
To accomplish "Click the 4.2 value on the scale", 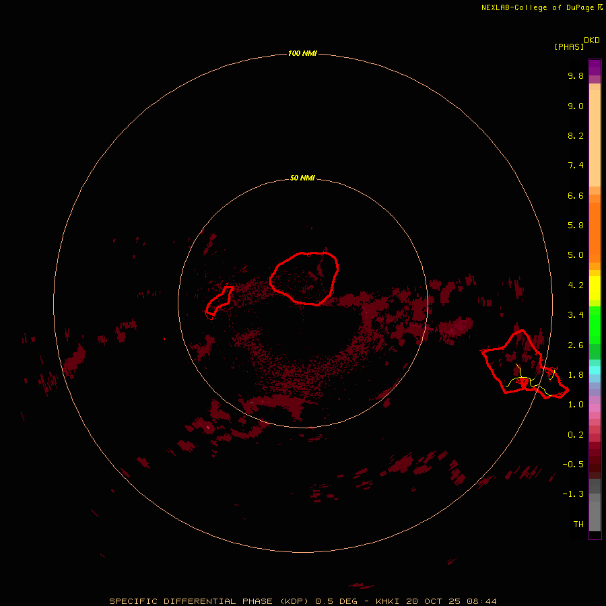I will 576,285.
